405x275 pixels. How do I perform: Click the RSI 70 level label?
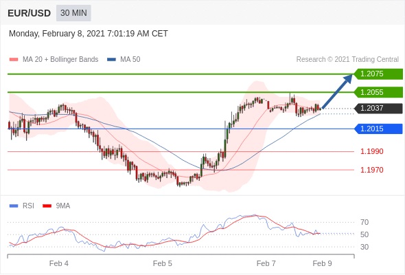(364, 222)
